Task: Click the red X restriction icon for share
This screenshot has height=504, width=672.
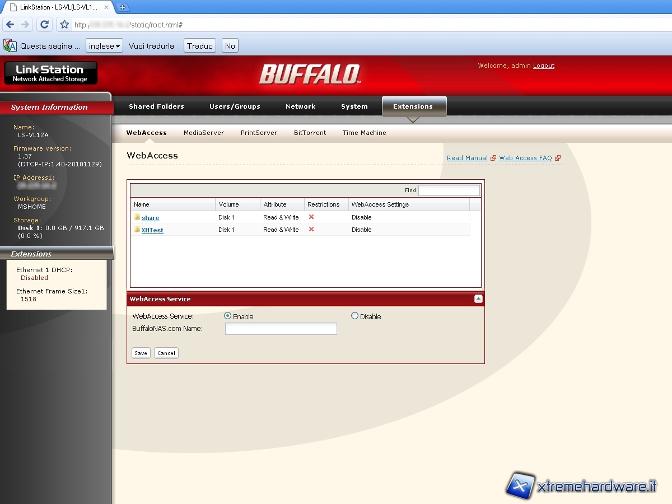Action: click(x=311, y=217)
